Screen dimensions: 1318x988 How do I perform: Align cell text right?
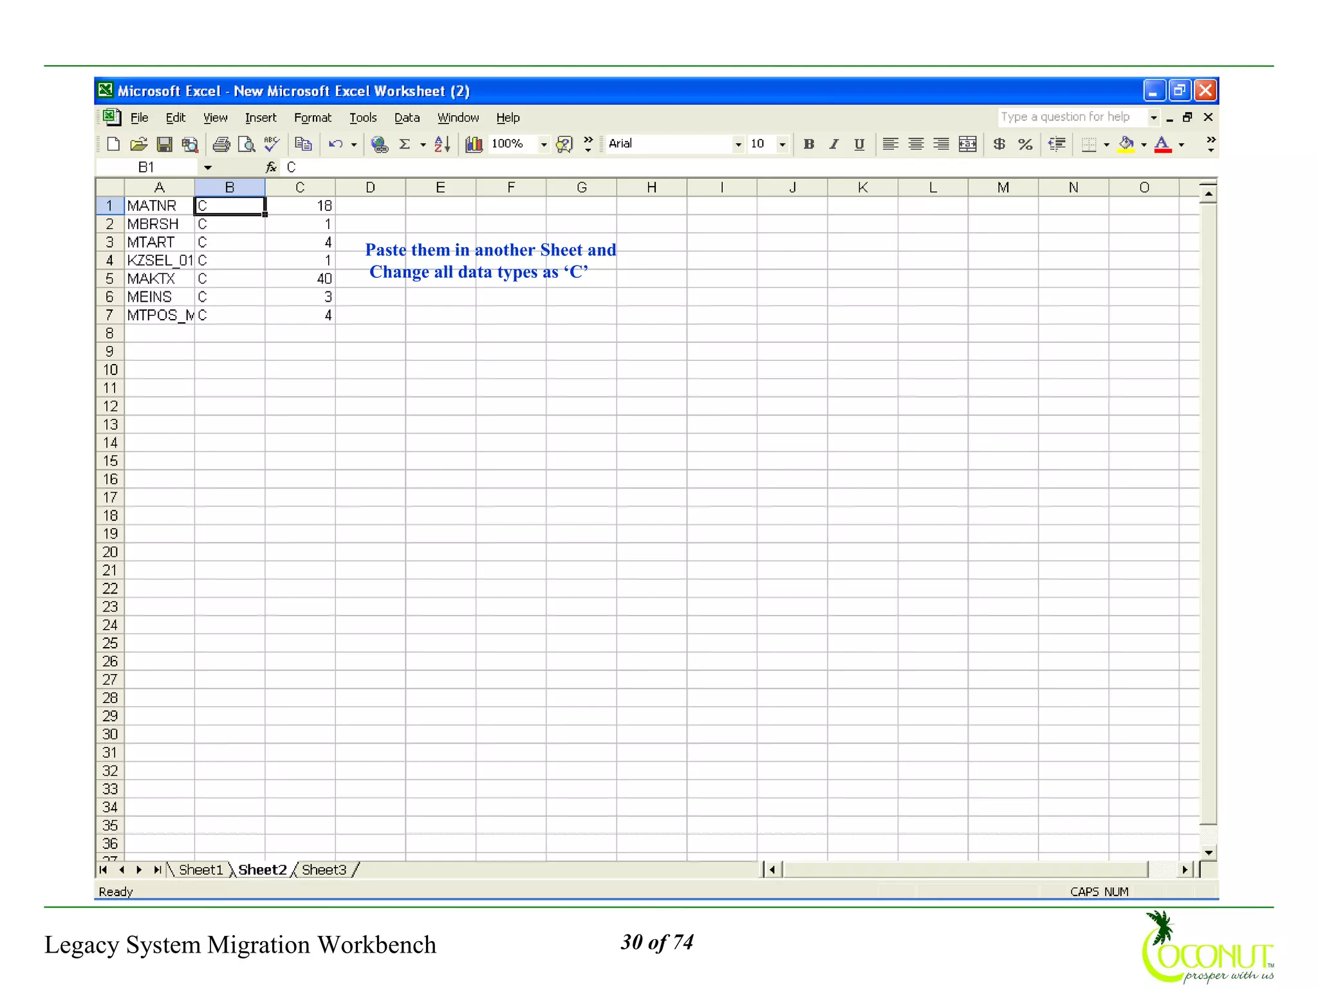coord(942,144)
